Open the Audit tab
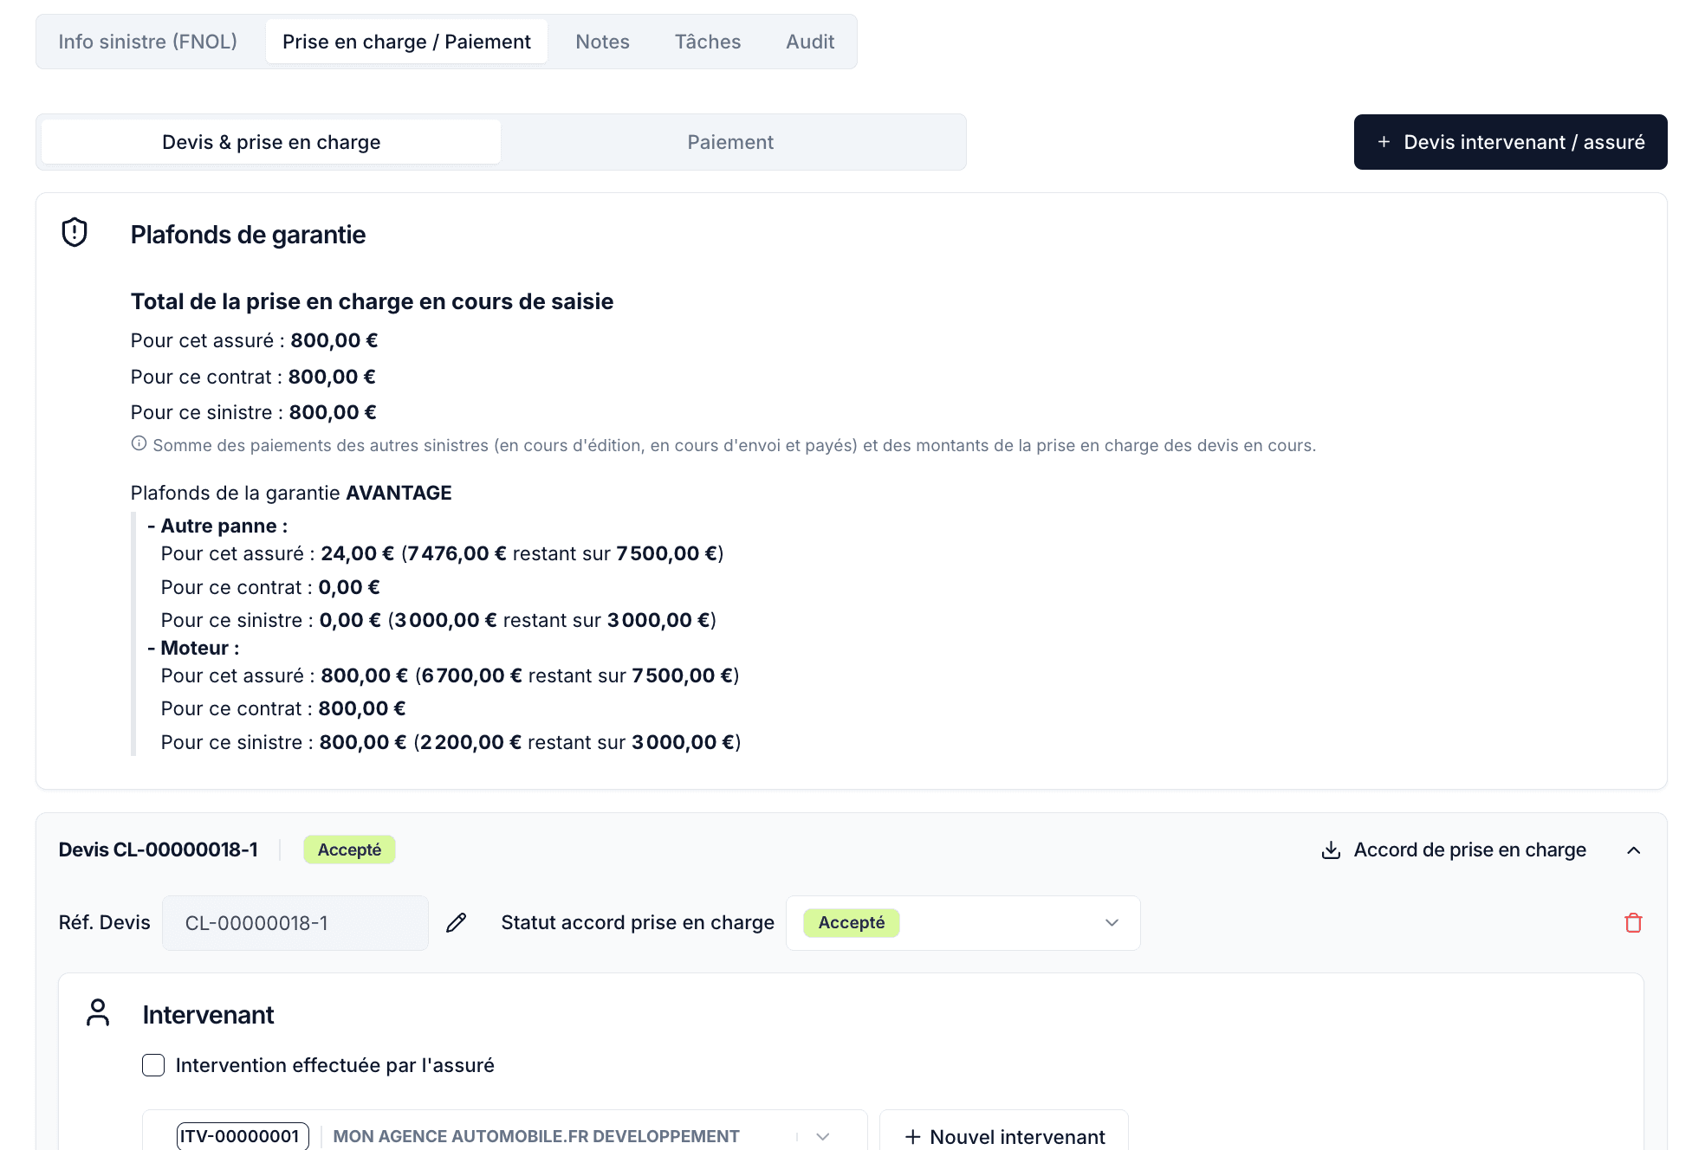Viewport: 1705px width, 1150px height. click(809, 42)
